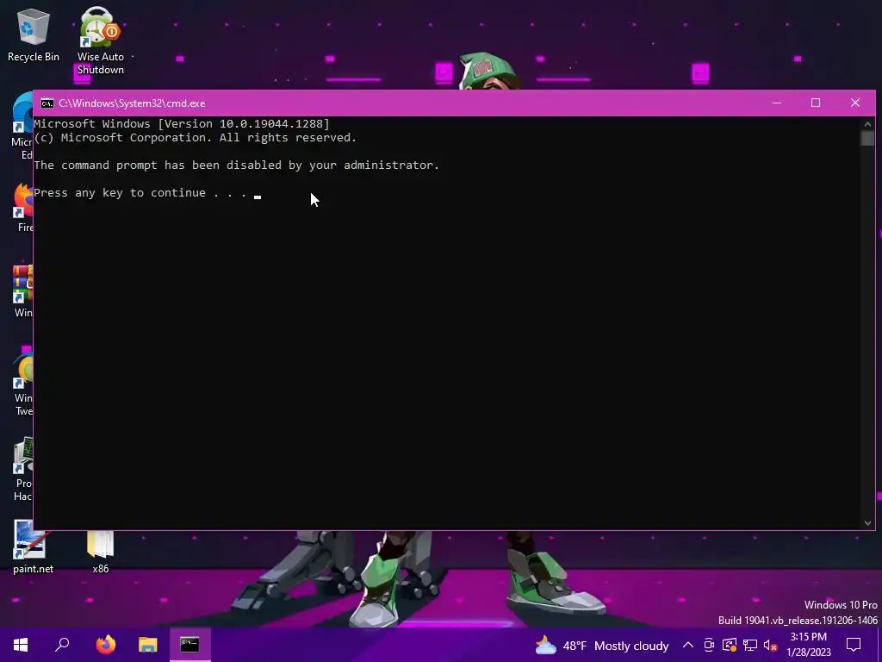
Task: Maximize the cmd.exe window
Action: [x=816, y=103]
